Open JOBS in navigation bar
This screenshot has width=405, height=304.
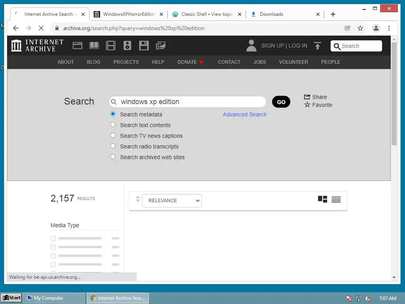coord(259,62)
